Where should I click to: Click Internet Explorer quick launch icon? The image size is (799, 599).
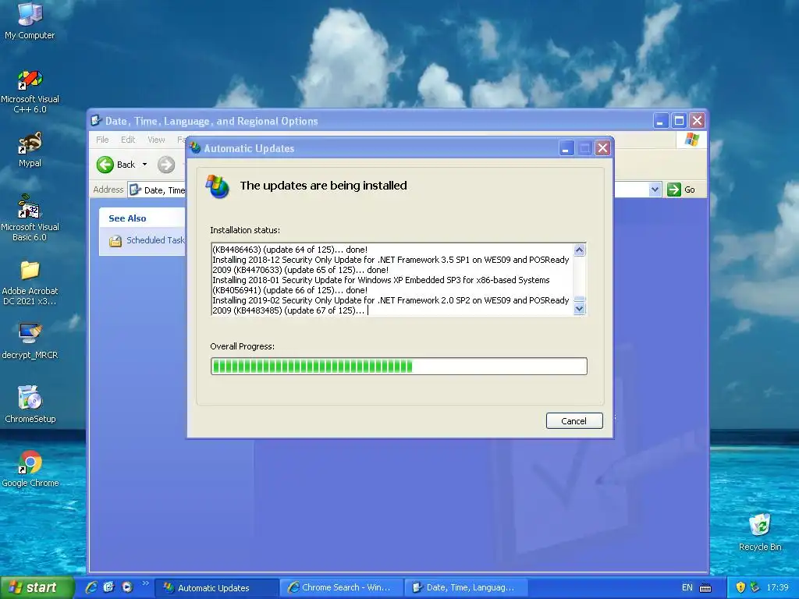[92, 587]
